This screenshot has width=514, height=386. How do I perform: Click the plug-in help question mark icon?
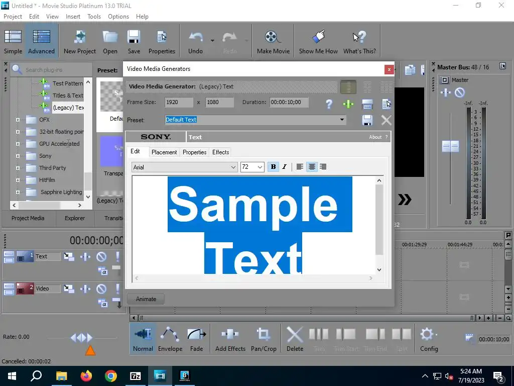tap(329, 104)
